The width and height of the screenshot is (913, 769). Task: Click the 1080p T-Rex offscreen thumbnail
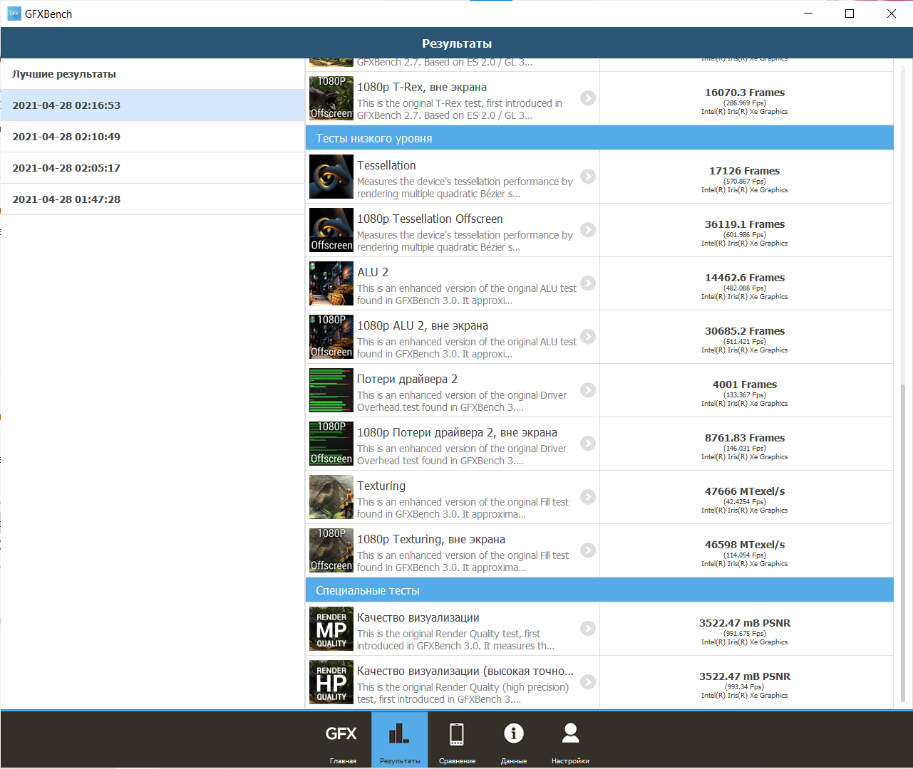[x=331, y=98]
